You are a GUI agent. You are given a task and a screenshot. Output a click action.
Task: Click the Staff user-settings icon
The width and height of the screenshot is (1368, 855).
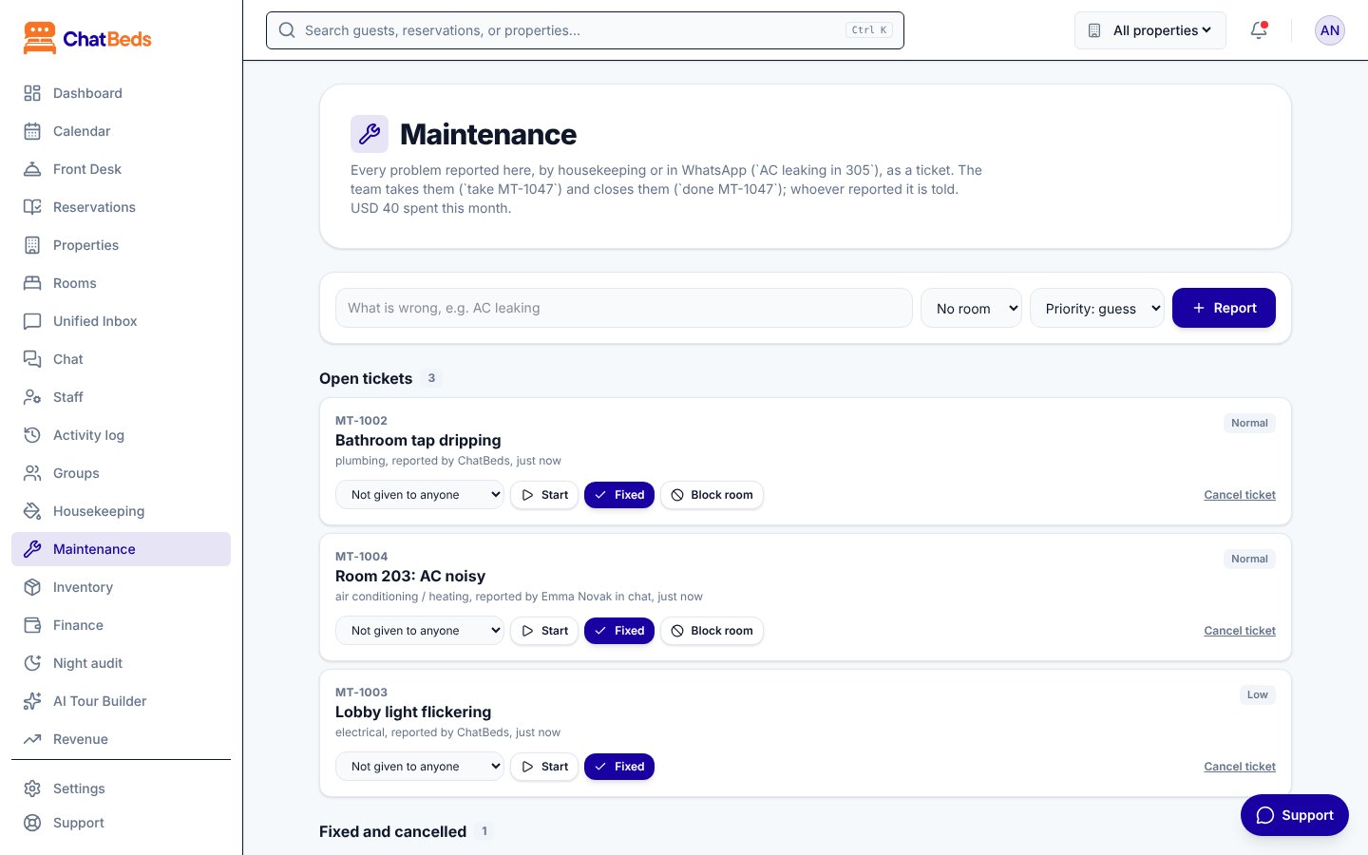point(32,397)
